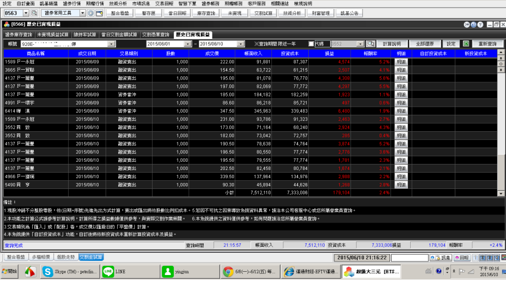Click the scroll-to-top arrow in table scrollbar
Viewport: 506px width, 281px height.
(501, 55)
